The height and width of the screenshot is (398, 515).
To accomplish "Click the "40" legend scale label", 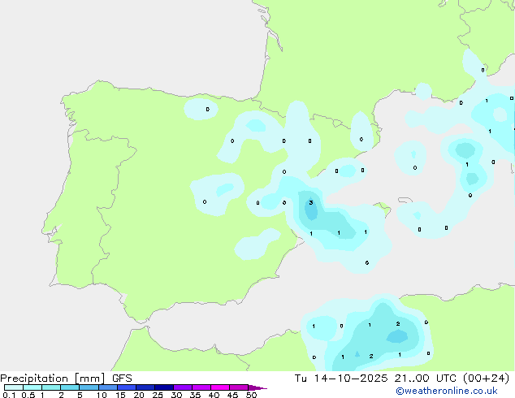I will [214, 395].
